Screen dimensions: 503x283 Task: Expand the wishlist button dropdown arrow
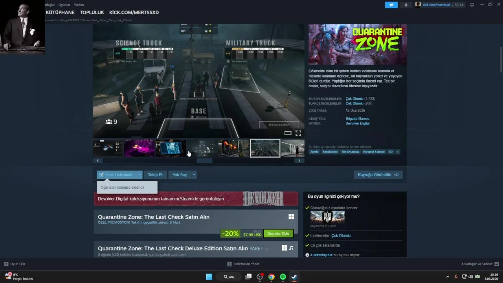[x=140, y=175]
